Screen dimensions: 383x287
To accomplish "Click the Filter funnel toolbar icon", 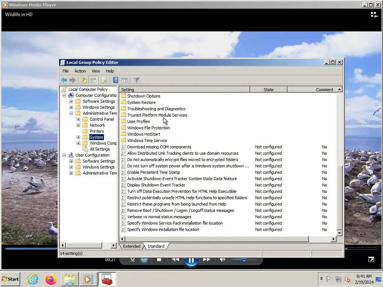I will click(x=137, y=80).
